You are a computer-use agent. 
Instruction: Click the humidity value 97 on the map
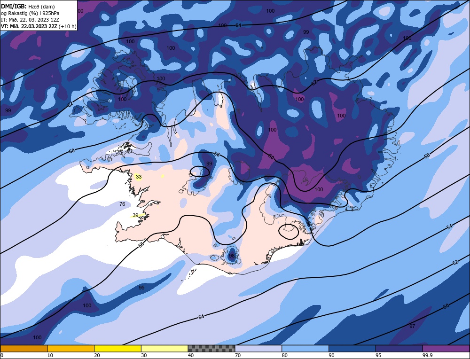point(412,326)
